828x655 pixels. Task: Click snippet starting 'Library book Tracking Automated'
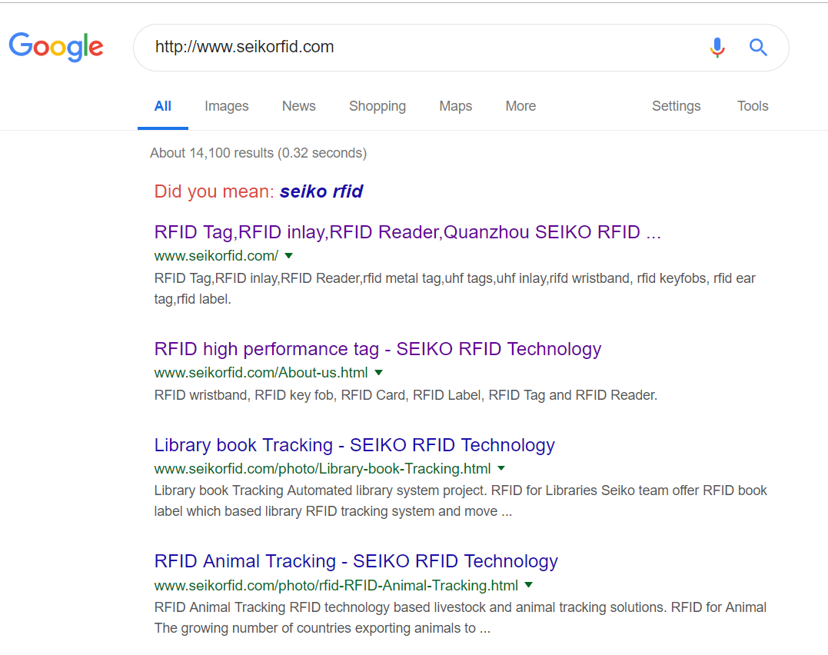click(x=461, y=500)
